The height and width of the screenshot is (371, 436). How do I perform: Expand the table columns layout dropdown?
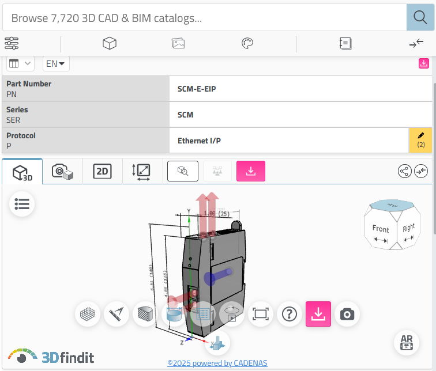20,63
